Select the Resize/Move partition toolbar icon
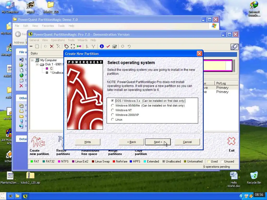The height and width of the screenshot is (200, 267). pos(31,46)
